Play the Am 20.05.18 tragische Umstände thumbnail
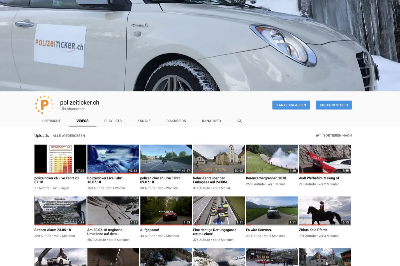This screenshot has height=266, width=400. point(113,211)
